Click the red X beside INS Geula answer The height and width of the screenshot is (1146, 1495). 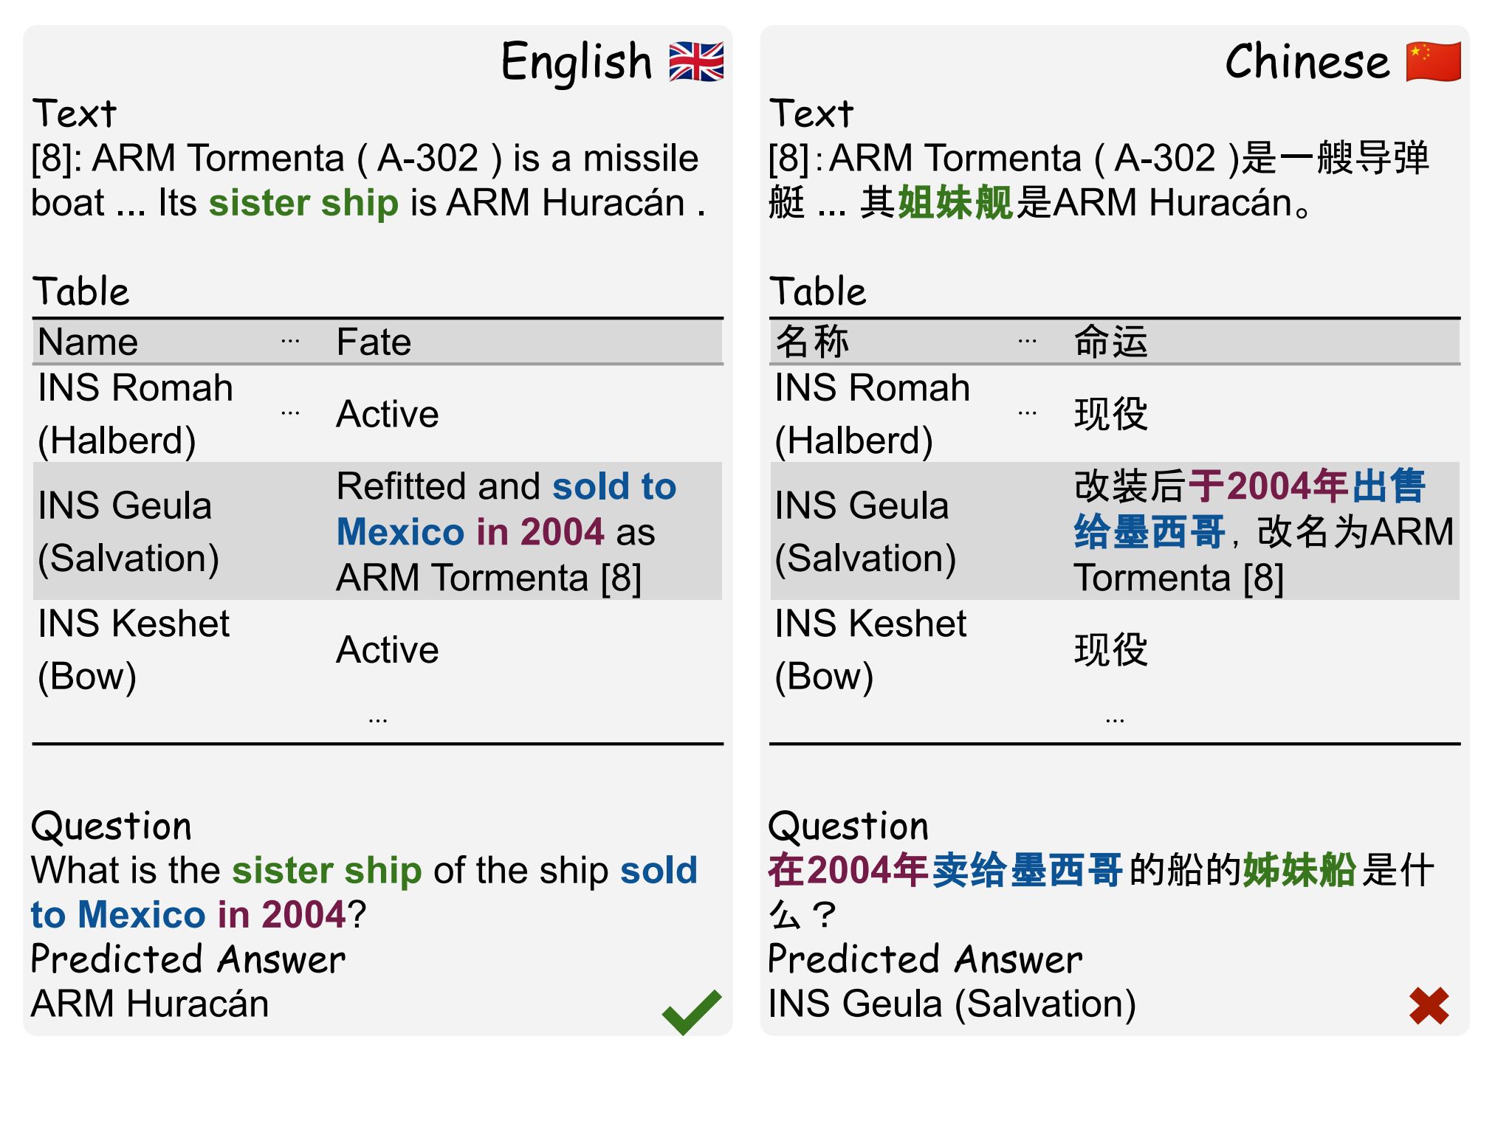(1429, 1006)
